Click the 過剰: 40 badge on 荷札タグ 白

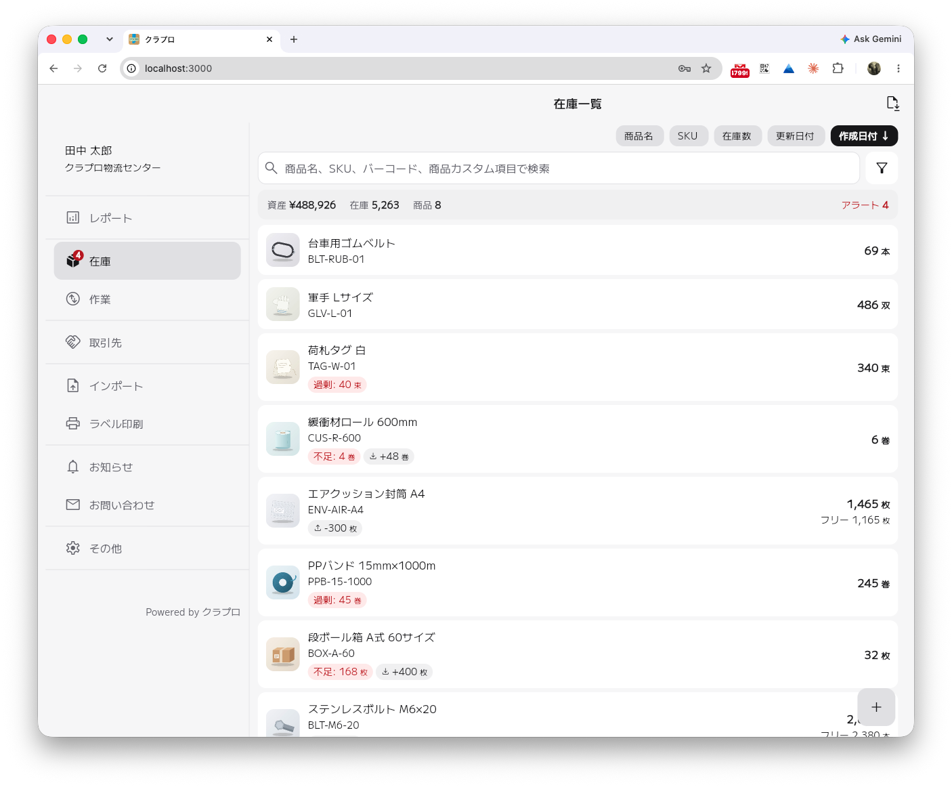(337, 385)
